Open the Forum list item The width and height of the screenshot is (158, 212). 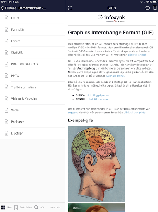pyautogui.click(x=33, y=41)
